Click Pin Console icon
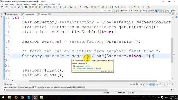 157,84
